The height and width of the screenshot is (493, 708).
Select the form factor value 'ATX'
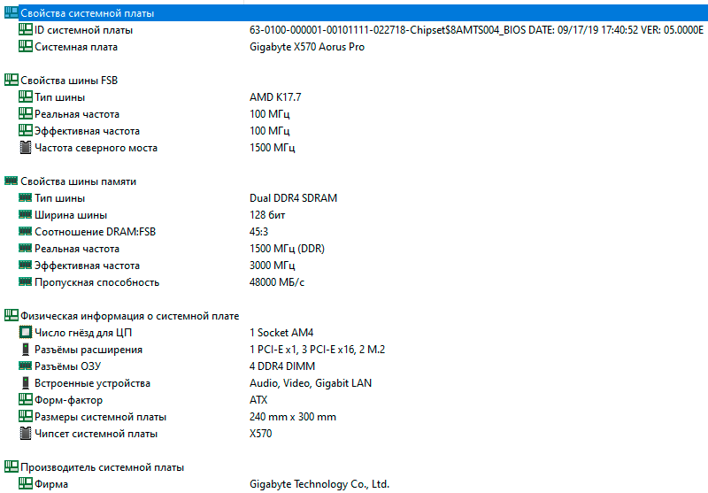click(258, 400)
